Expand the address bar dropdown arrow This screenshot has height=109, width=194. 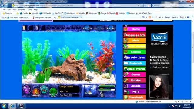coord(139,5)
